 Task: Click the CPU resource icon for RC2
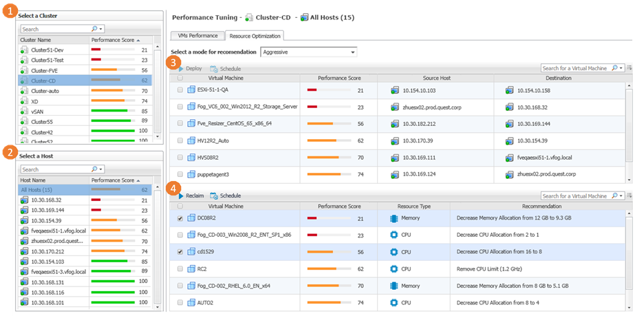[393, 268]
